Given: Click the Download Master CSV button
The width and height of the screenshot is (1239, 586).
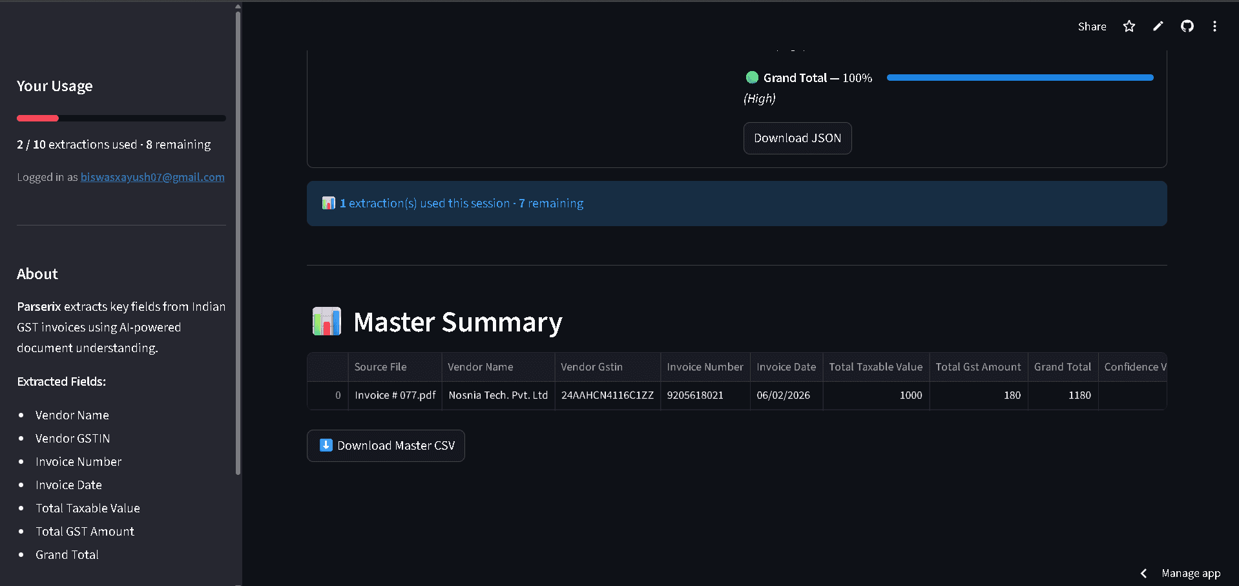Looking at the screenshot, I should (386, 445).
